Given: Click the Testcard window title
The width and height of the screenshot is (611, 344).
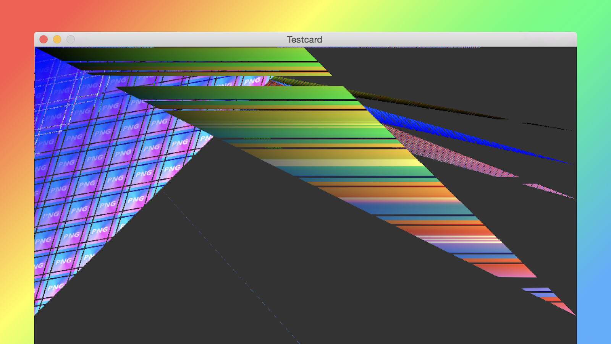Looking at the screenshot, I should pyautogui.click(x=304, y=39).
